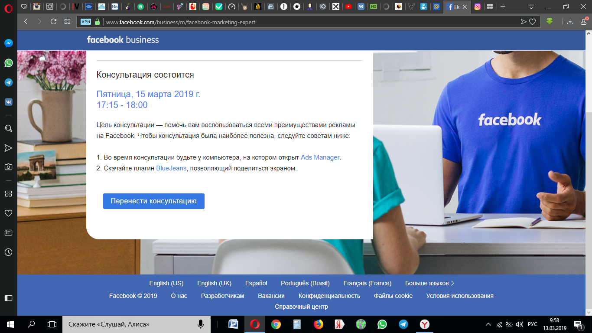592x333 pixels.
Task: Click the facebook business logo
Action: (x=123, y=40)
